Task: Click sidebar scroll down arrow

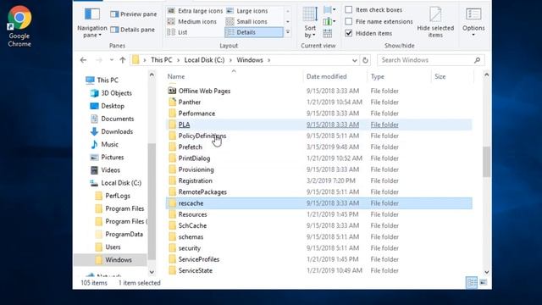Action: point(152,272)
